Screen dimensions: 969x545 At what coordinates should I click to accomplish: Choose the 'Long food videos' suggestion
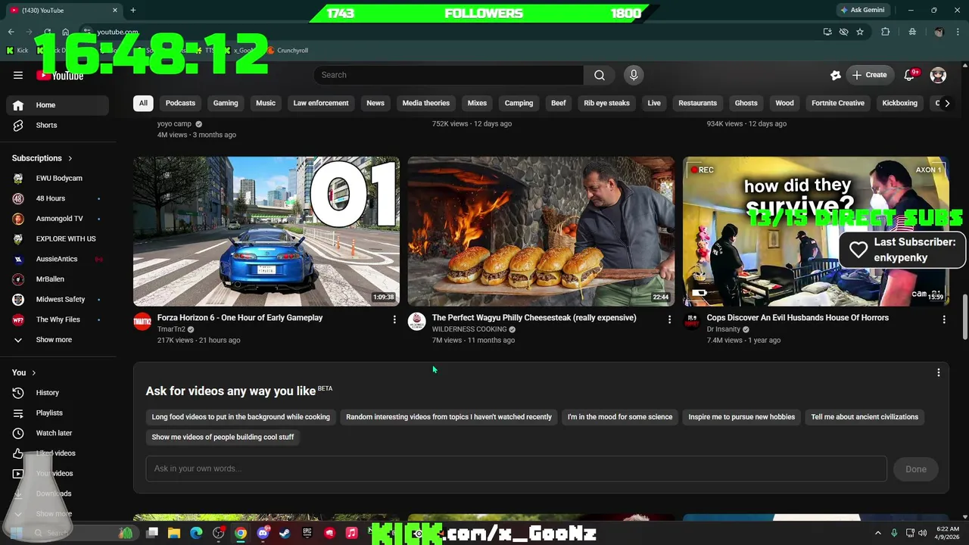tap(241, 417)
